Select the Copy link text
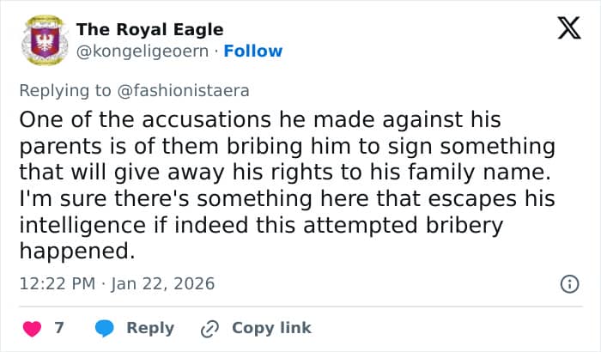Screen dimensions: 601x352 (271, 328)
